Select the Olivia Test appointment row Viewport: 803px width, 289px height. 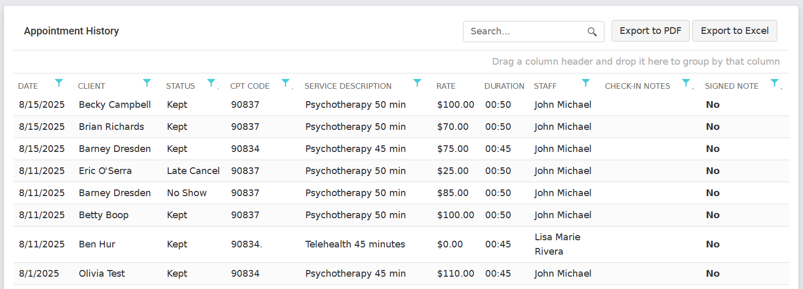(x=401, y=274)
